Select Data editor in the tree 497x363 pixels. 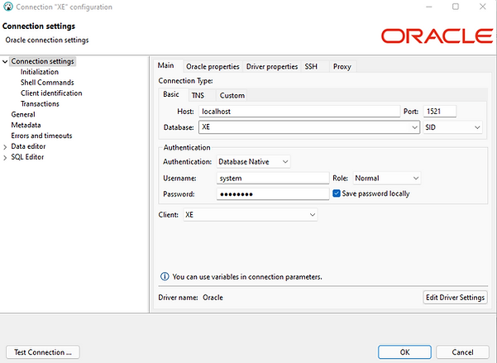28,146
